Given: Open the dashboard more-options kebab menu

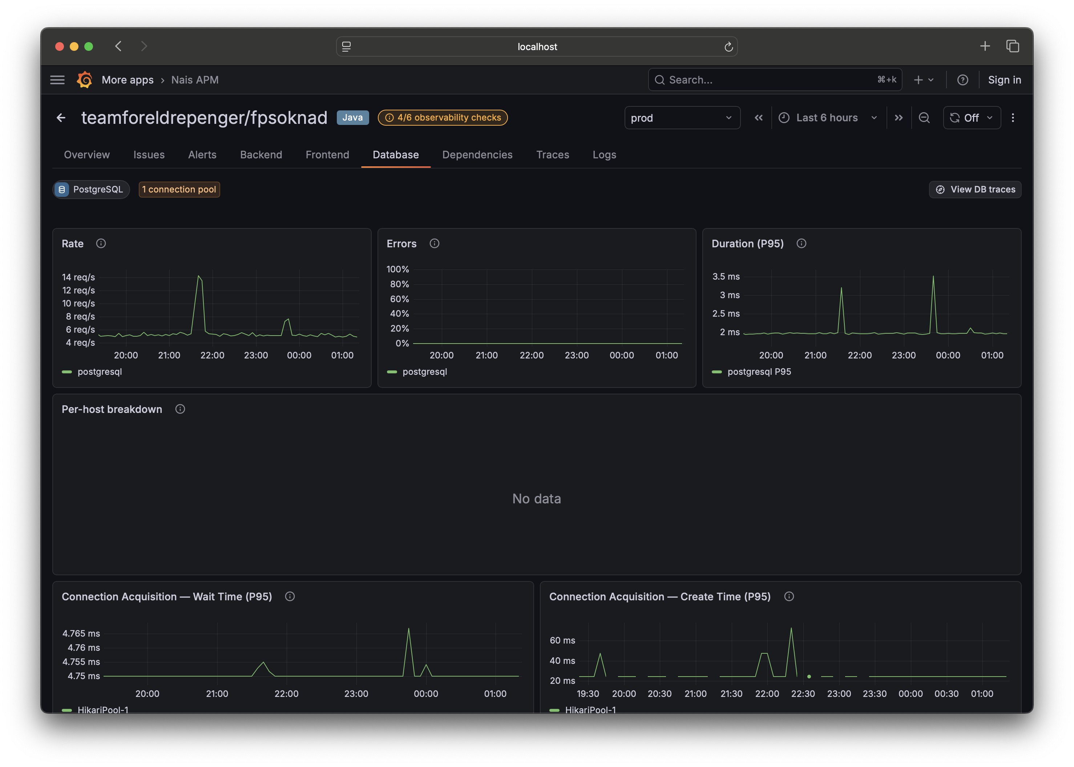Looking at the screenshot, I should 1013,118.
